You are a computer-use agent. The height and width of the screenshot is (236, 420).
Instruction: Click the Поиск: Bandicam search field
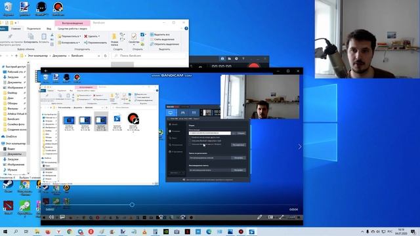coord(149,56)
